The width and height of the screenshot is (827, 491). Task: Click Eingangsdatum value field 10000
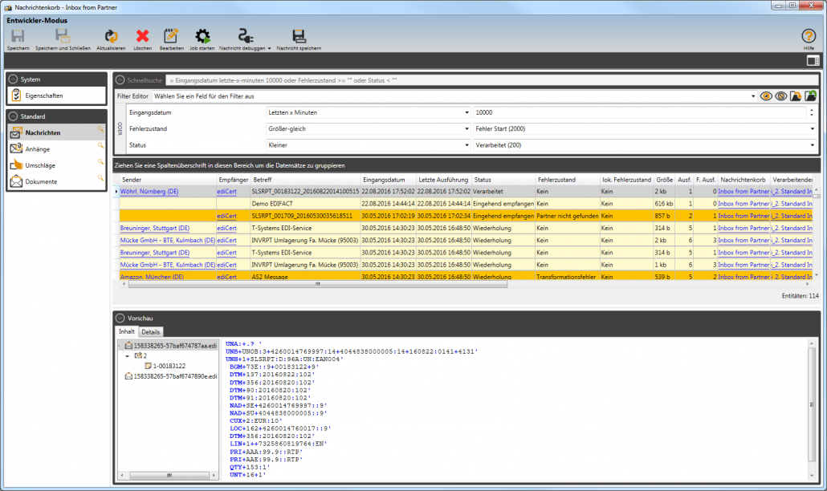pyautogui.click(x=640, y=113)
